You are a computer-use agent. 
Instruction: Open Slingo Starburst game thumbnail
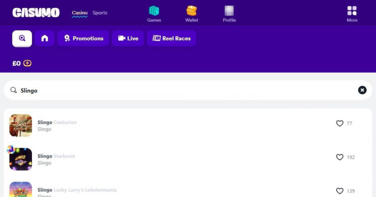[x=21, y=159]
